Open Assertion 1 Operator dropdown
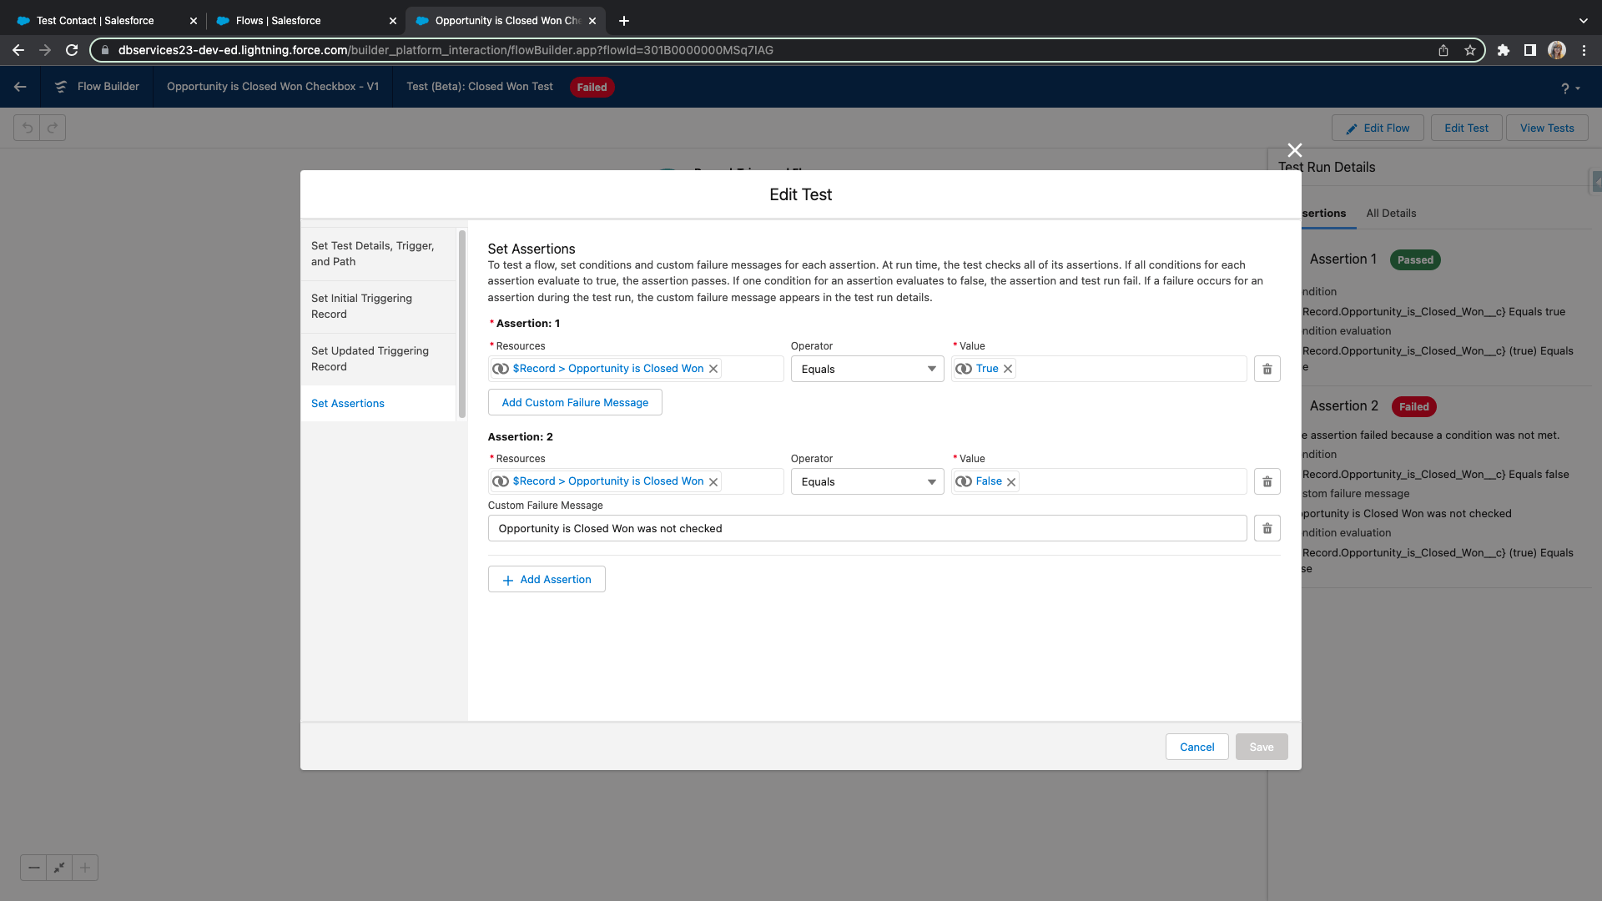Image resolution: width=1602 pixels, height=901 pixels. 867,369
